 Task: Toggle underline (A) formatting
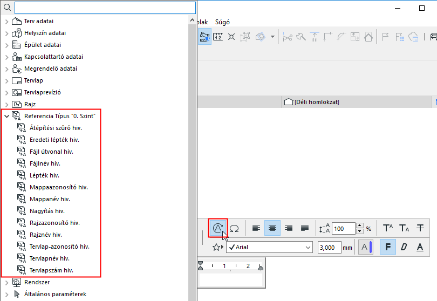(x=420, y=247)
